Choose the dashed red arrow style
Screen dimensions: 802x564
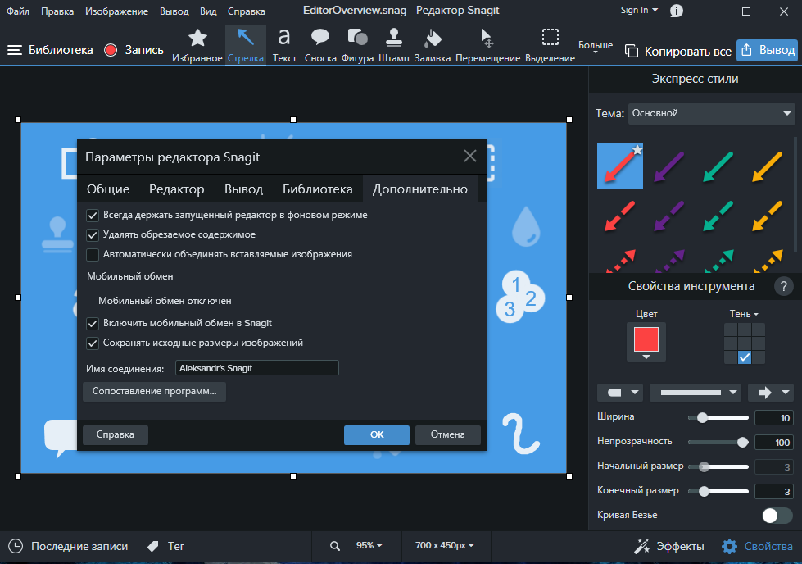[620, 216]
